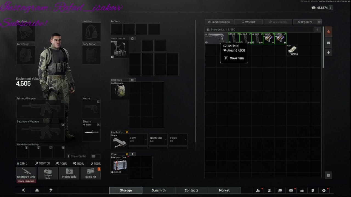The image size is (351, 197).
Task: Expand the Farm keychain dropdown
Action: point(146,140)
